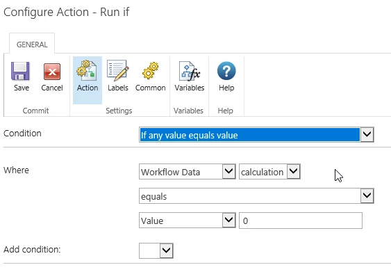Viewport: 391px width, 272px height.
Task: Open the Labels settings
Action: (x=118, y=77)
